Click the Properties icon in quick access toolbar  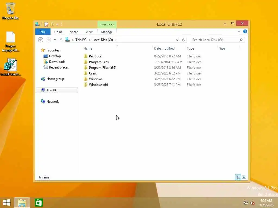click(46, 24)
